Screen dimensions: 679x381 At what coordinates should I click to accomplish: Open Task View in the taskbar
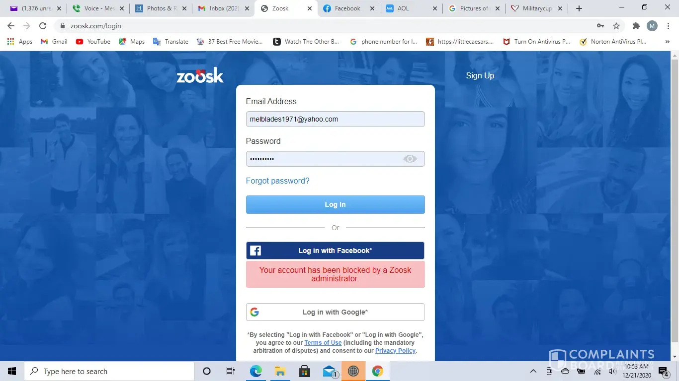tap(231, 371)
